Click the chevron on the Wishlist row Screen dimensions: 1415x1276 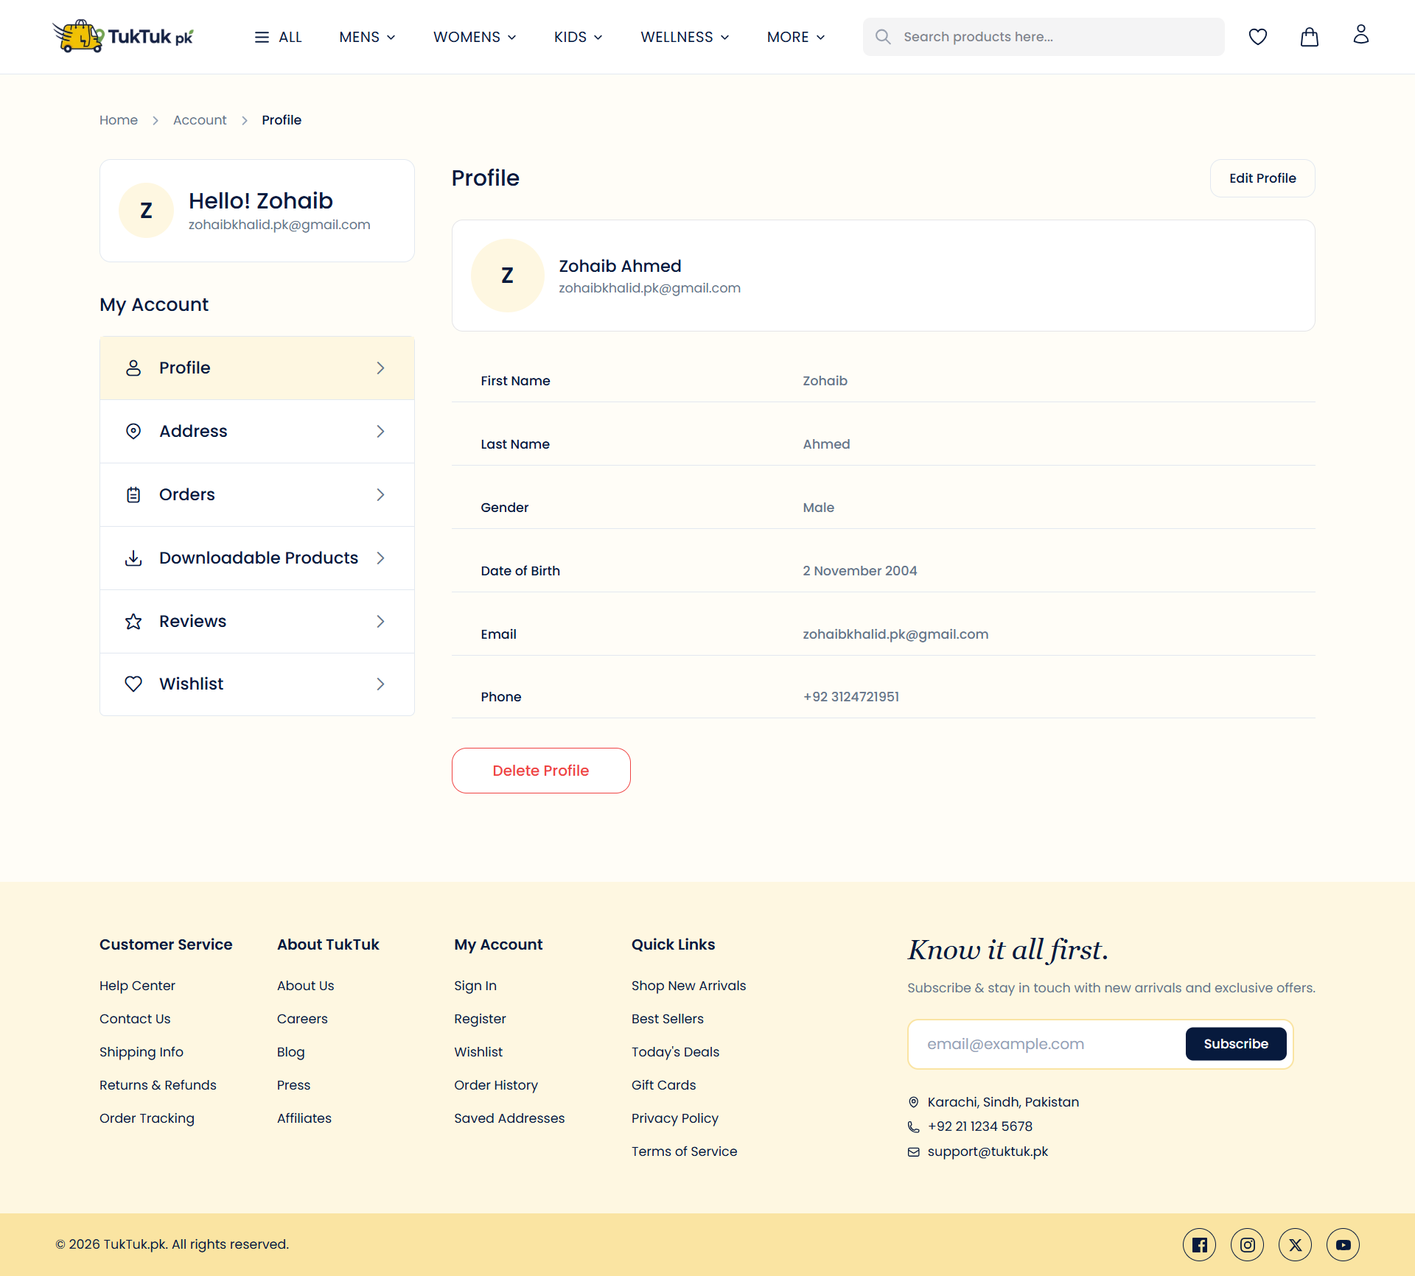tap(381, 684)
